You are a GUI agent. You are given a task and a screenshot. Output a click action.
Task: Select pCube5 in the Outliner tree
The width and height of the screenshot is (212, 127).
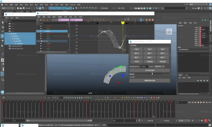pyautogui.click(x=19, y=43)
